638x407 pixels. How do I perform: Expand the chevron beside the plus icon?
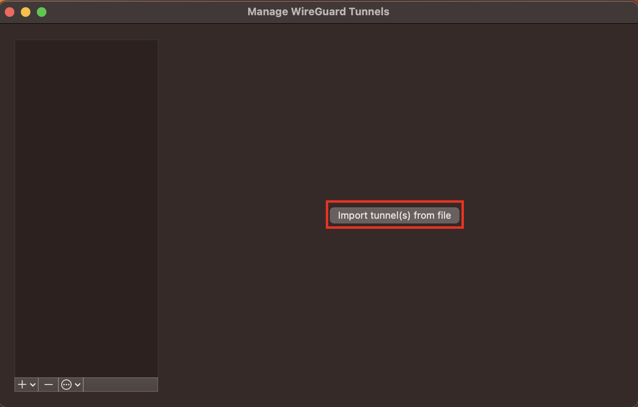[x=33, y=385]
